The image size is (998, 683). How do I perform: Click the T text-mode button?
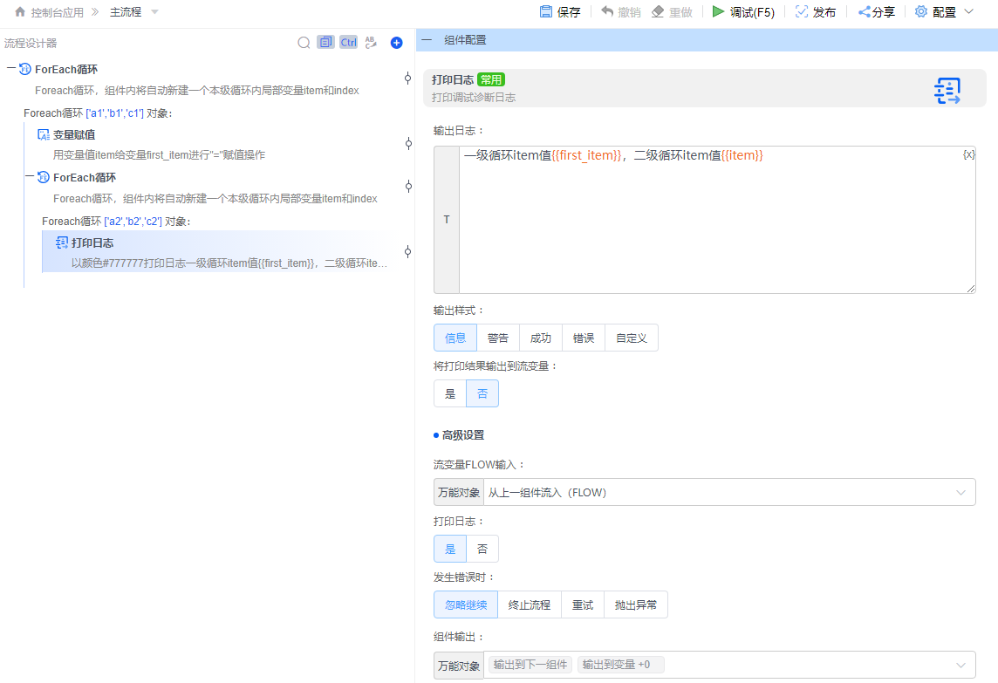pos(446,220)
